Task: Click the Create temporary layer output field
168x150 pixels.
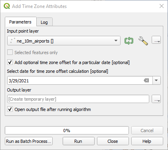Action: click(78, 99)
